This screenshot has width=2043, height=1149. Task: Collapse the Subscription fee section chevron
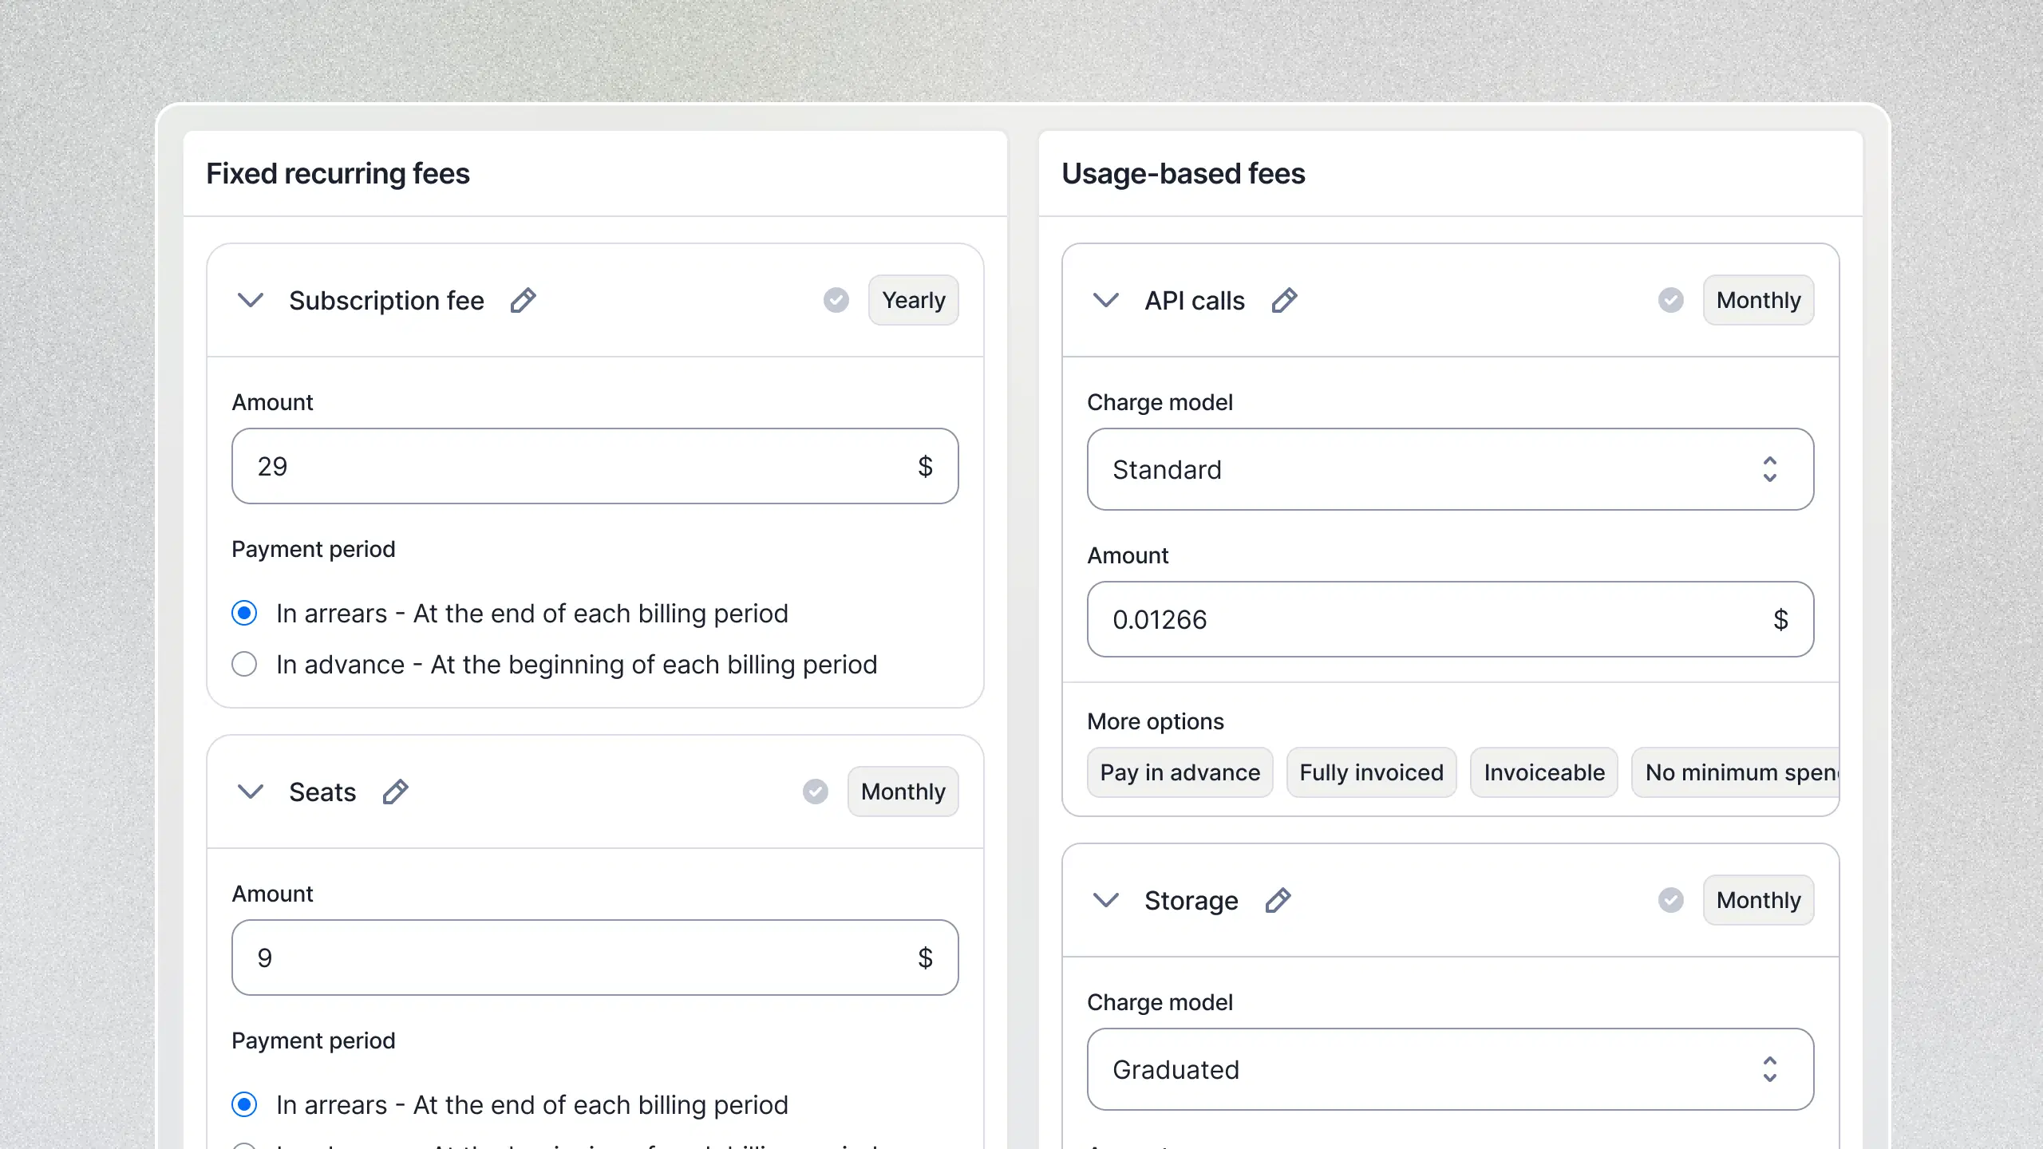(251, 301)
